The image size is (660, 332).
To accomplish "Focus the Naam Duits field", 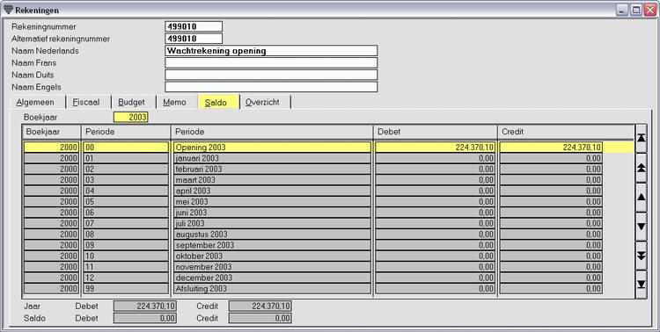I will 271,75.
